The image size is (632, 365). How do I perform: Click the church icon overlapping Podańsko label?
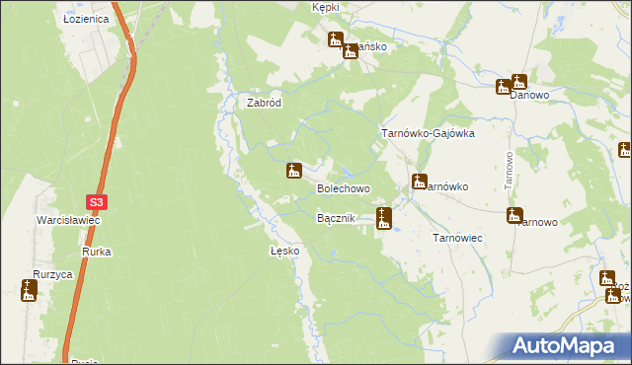coord(351,51)
